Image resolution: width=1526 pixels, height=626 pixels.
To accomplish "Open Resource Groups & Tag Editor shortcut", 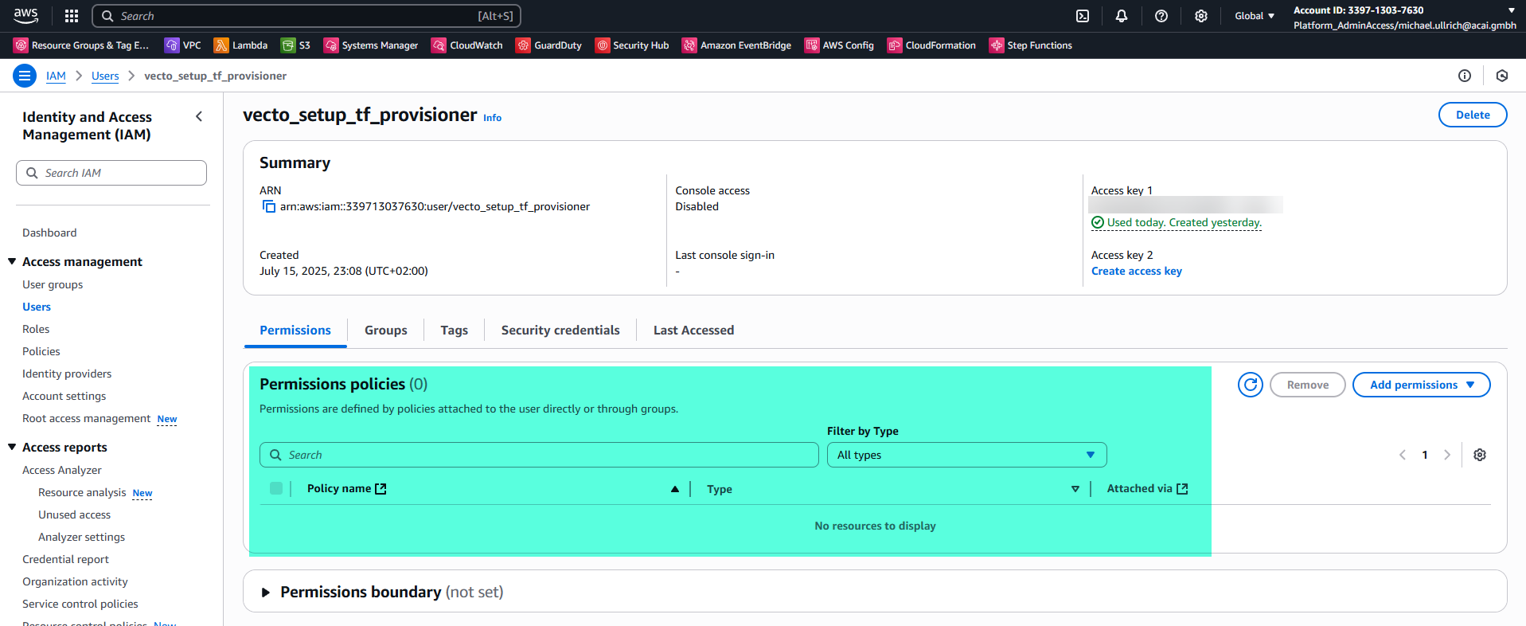I will point(81,45).
